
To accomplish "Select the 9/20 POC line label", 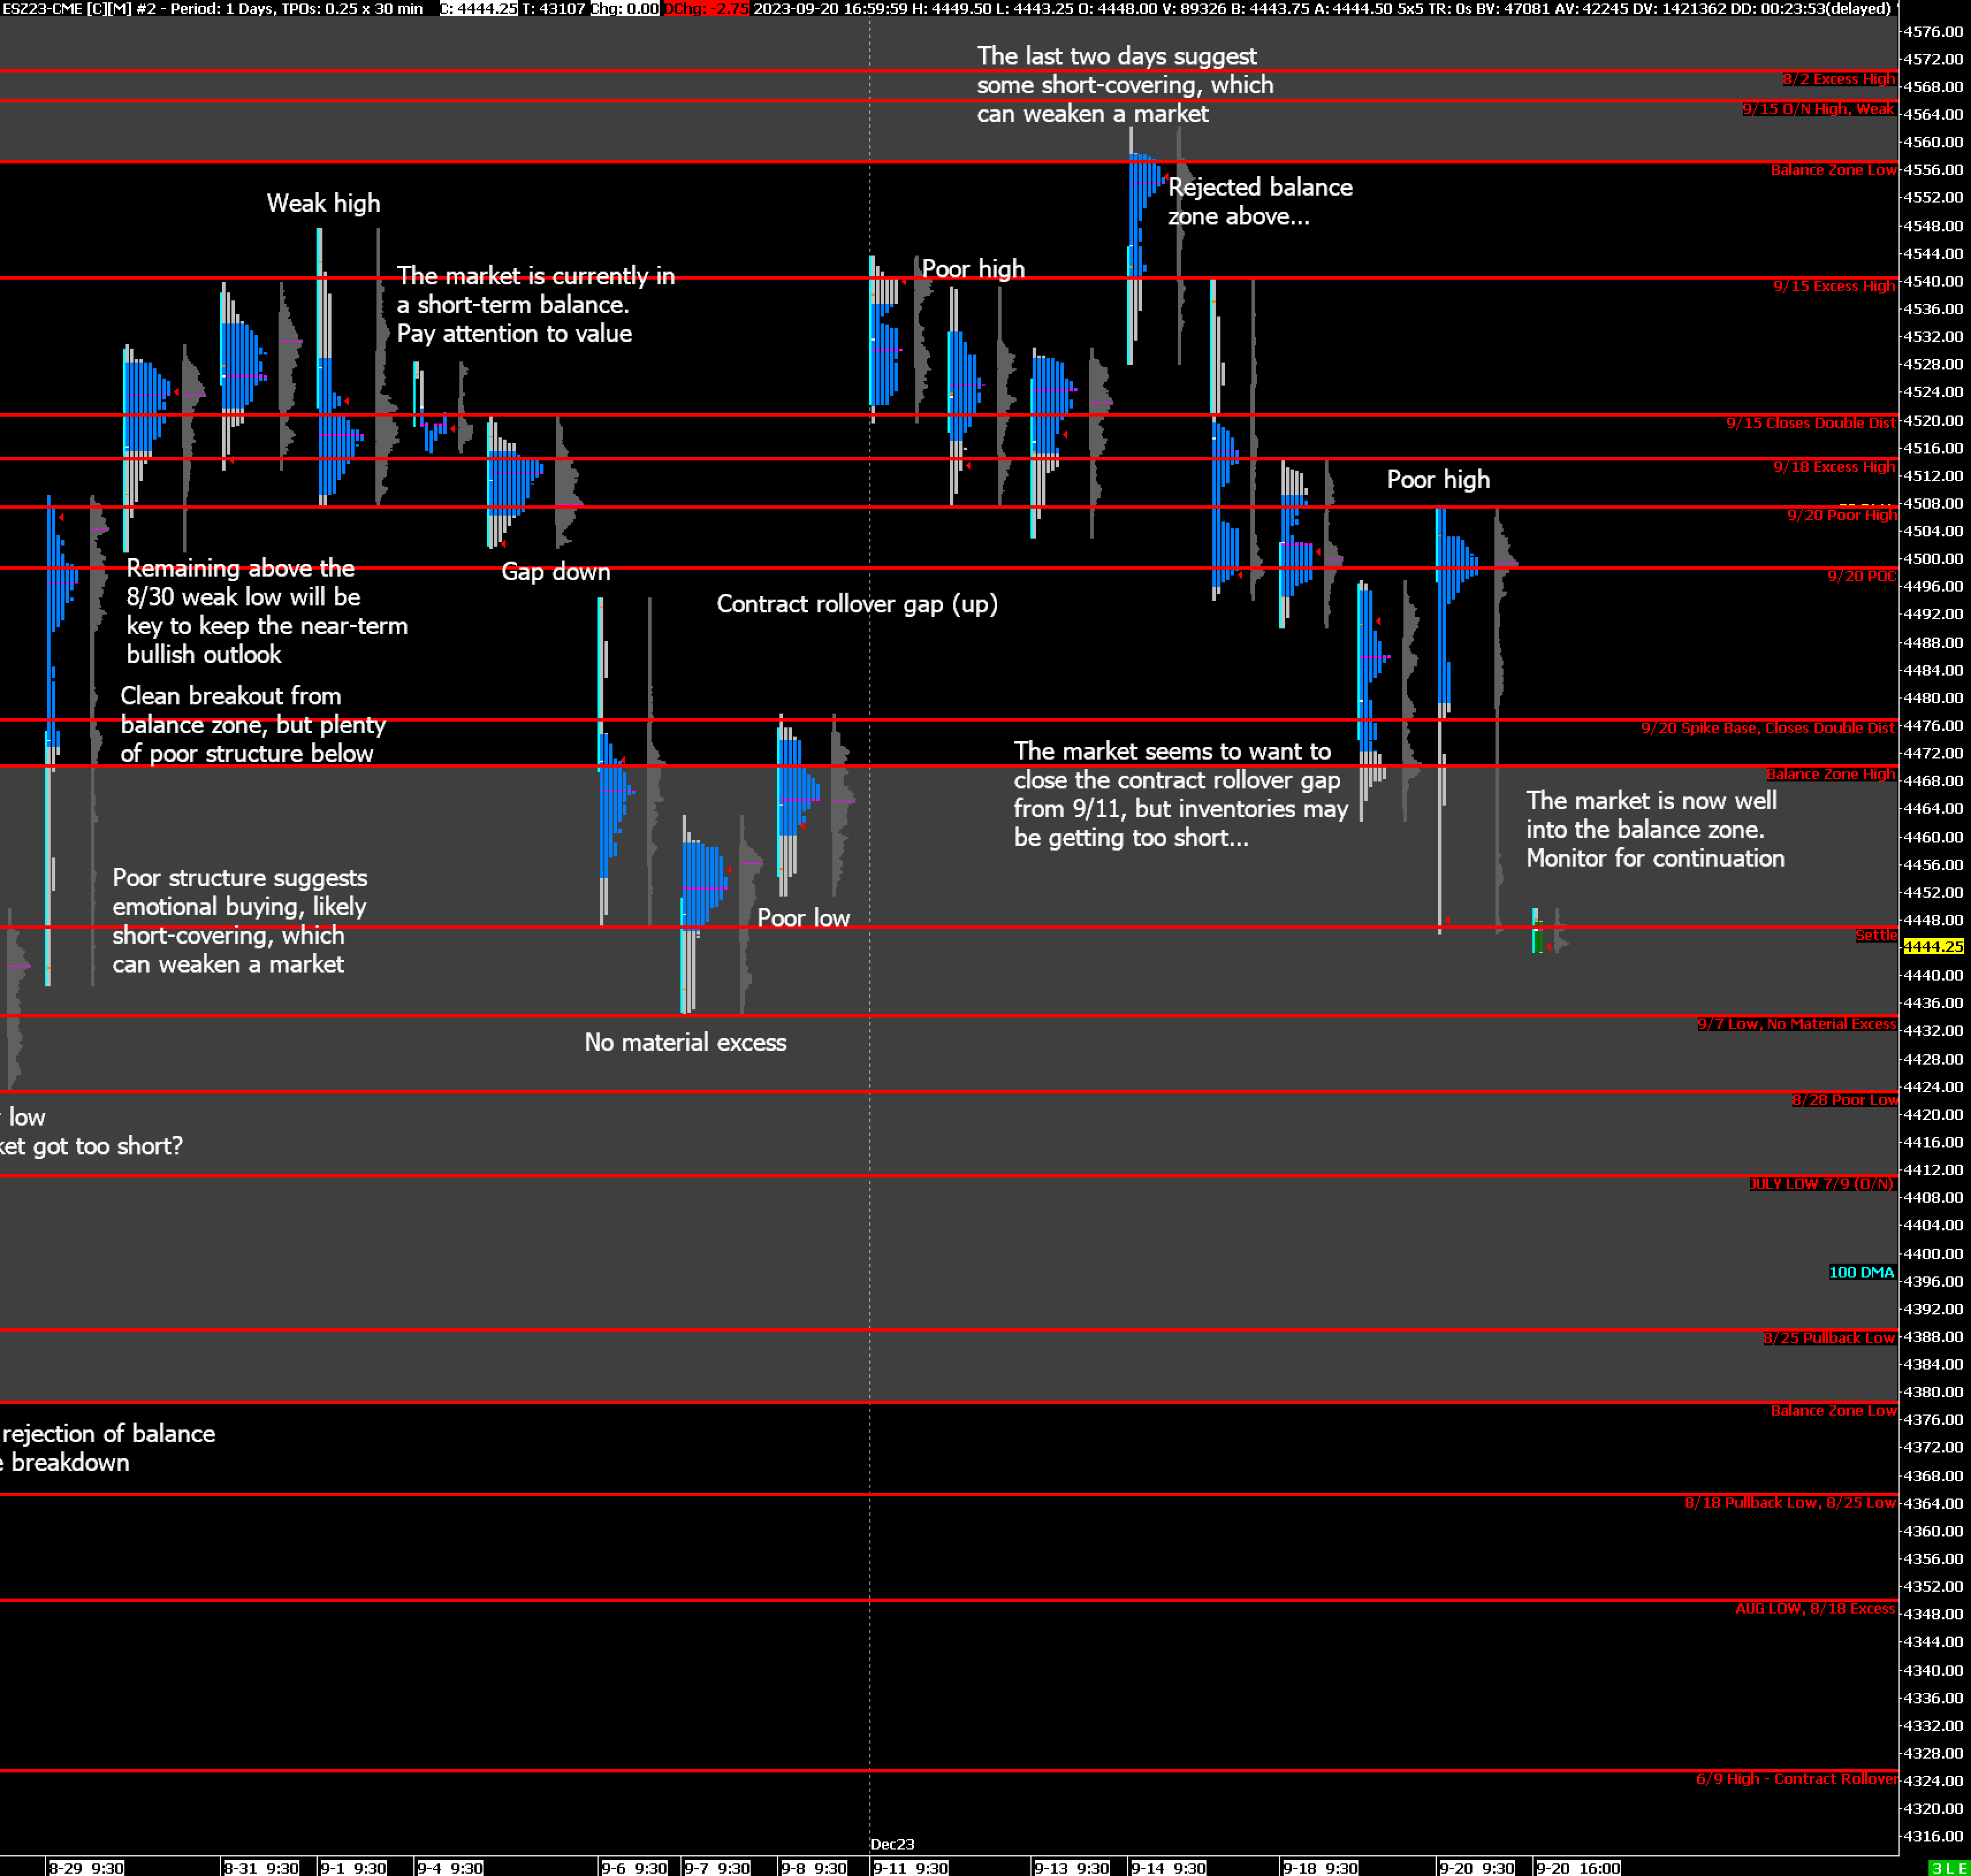I will point(1861,576).
